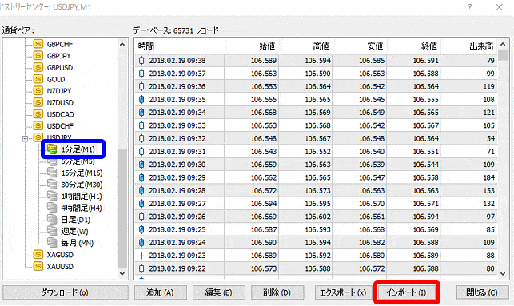Click candle icon of 09:30 row
The height and width of the screenshot is (306, 514).
[x=141, y=165]
